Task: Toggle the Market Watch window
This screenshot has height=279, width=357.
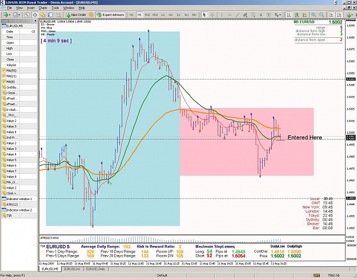Action: click(27, 15)
